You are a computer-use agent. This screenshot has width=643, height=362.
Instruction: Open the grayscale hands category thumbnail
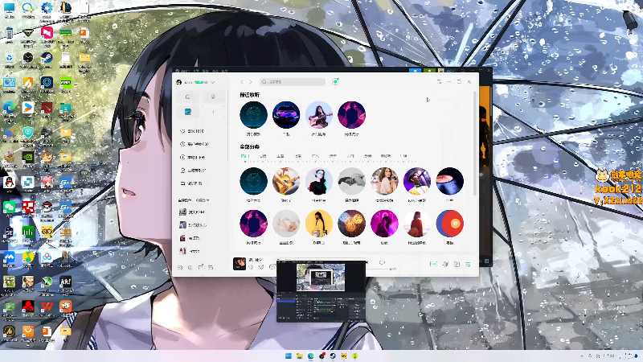pyautogui.click(x=352, y=181)
